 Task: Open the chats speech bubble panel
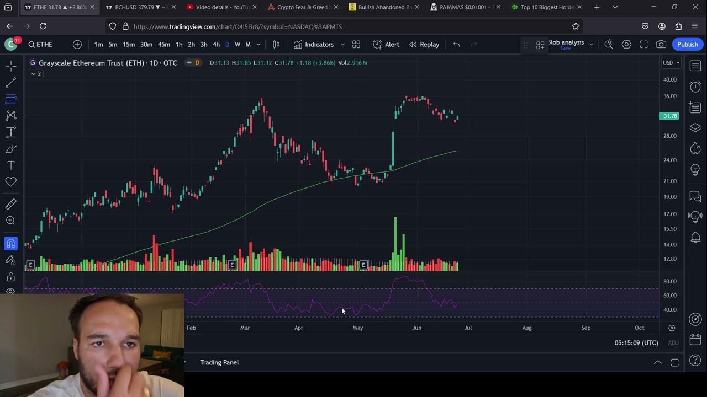point(695,196)
